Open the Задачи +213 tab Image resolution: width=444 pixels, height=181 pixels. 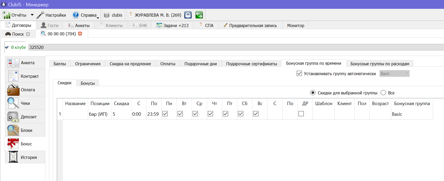172,25
